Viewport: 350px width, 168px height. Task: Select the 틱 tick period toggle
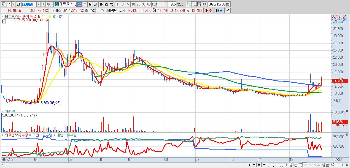pos(111,4)
